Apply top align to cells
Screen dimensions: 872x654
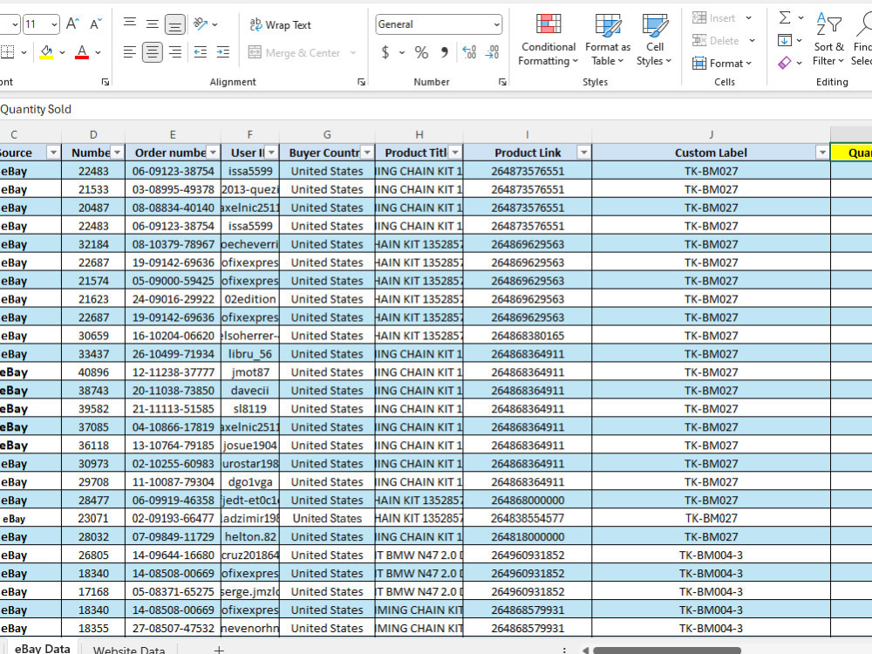point(130,24)
